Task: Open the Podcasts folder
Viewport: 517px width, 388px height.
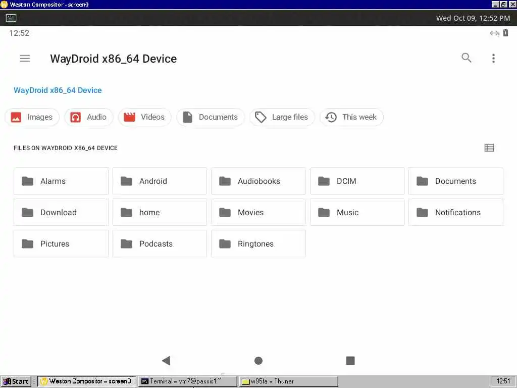Action: 160,244
